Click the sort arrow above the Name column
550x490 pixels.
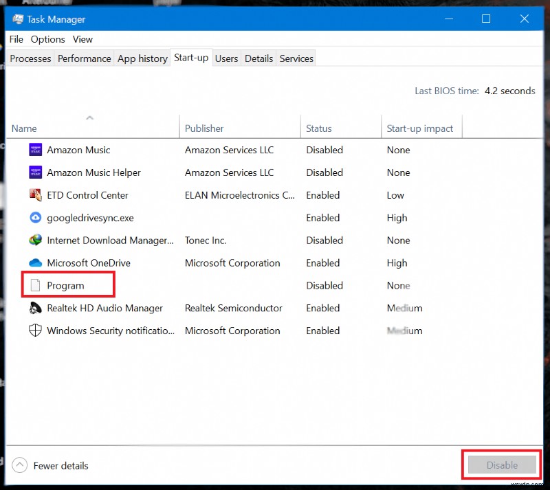tap(89, 117)
